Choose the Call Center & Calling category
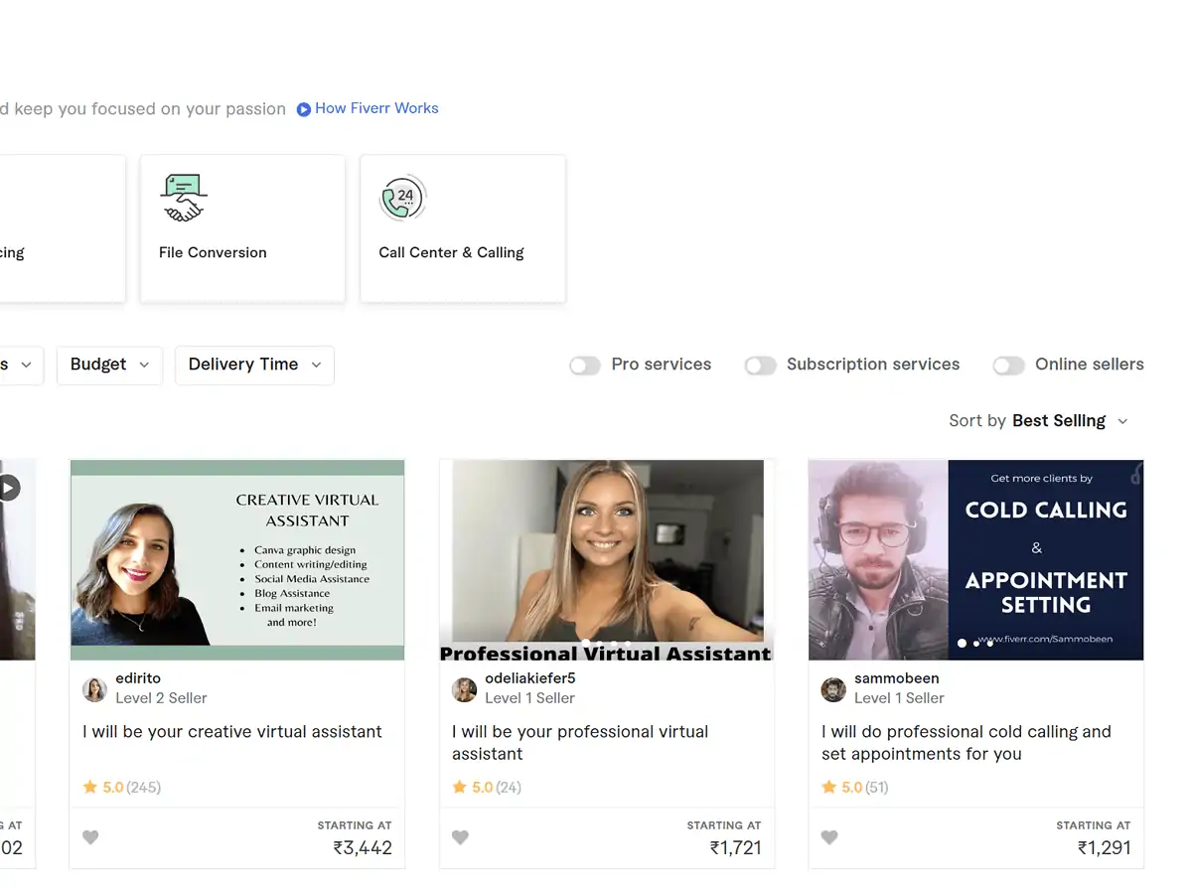The height and width of the screenshot is (888, 1191). point(463,228)
